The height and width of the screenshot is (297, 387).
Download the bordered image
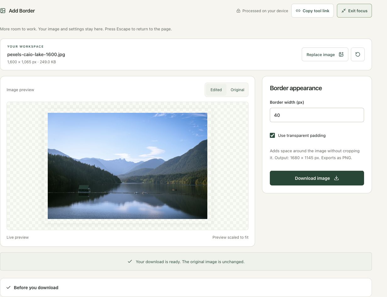(317, 178)
